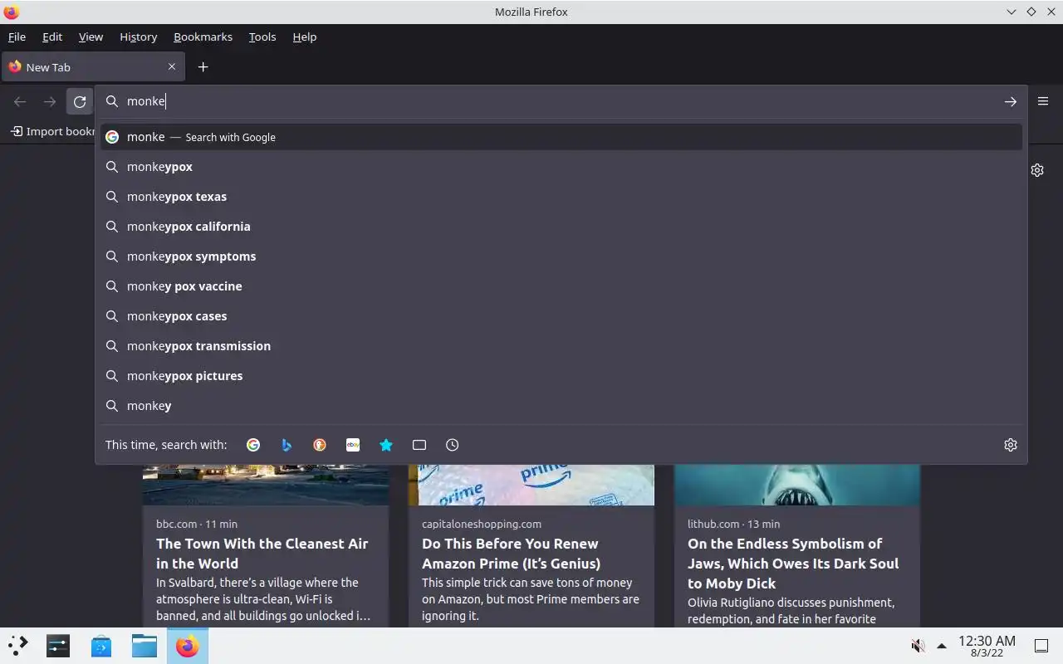This screenshot has width=1063, height=664.
Task: Select 'monkeypox symptoms' suggestion
Action: click(561, 256)
